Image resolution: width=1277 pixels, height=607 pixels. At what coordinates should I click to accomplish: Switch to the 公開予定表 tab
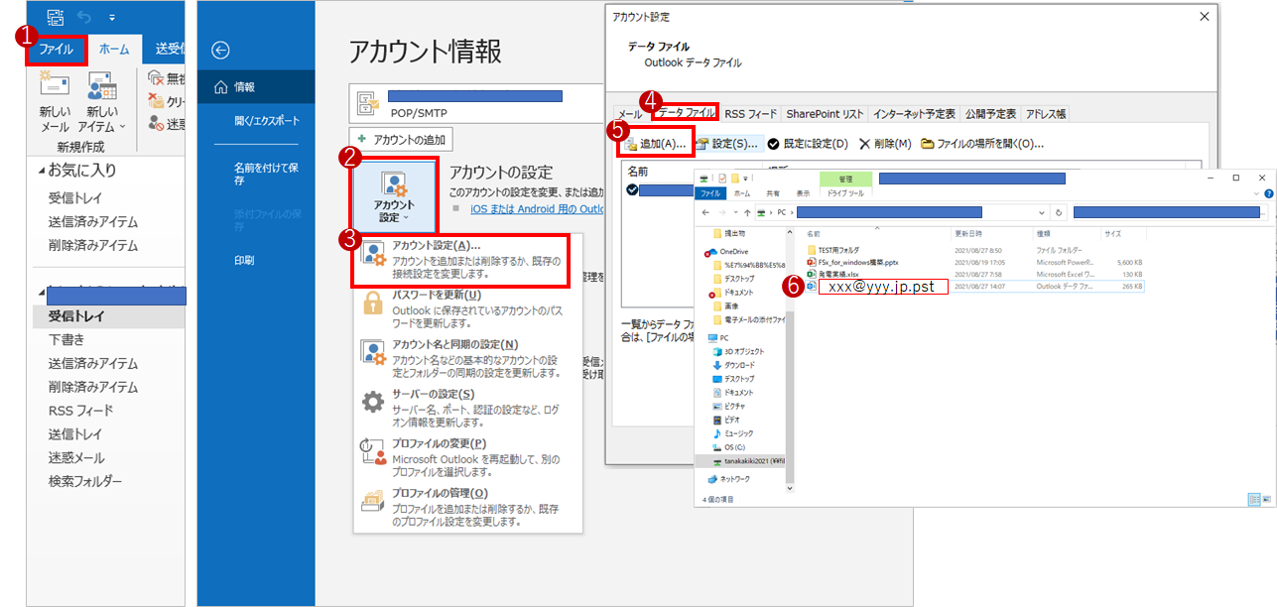989,114
